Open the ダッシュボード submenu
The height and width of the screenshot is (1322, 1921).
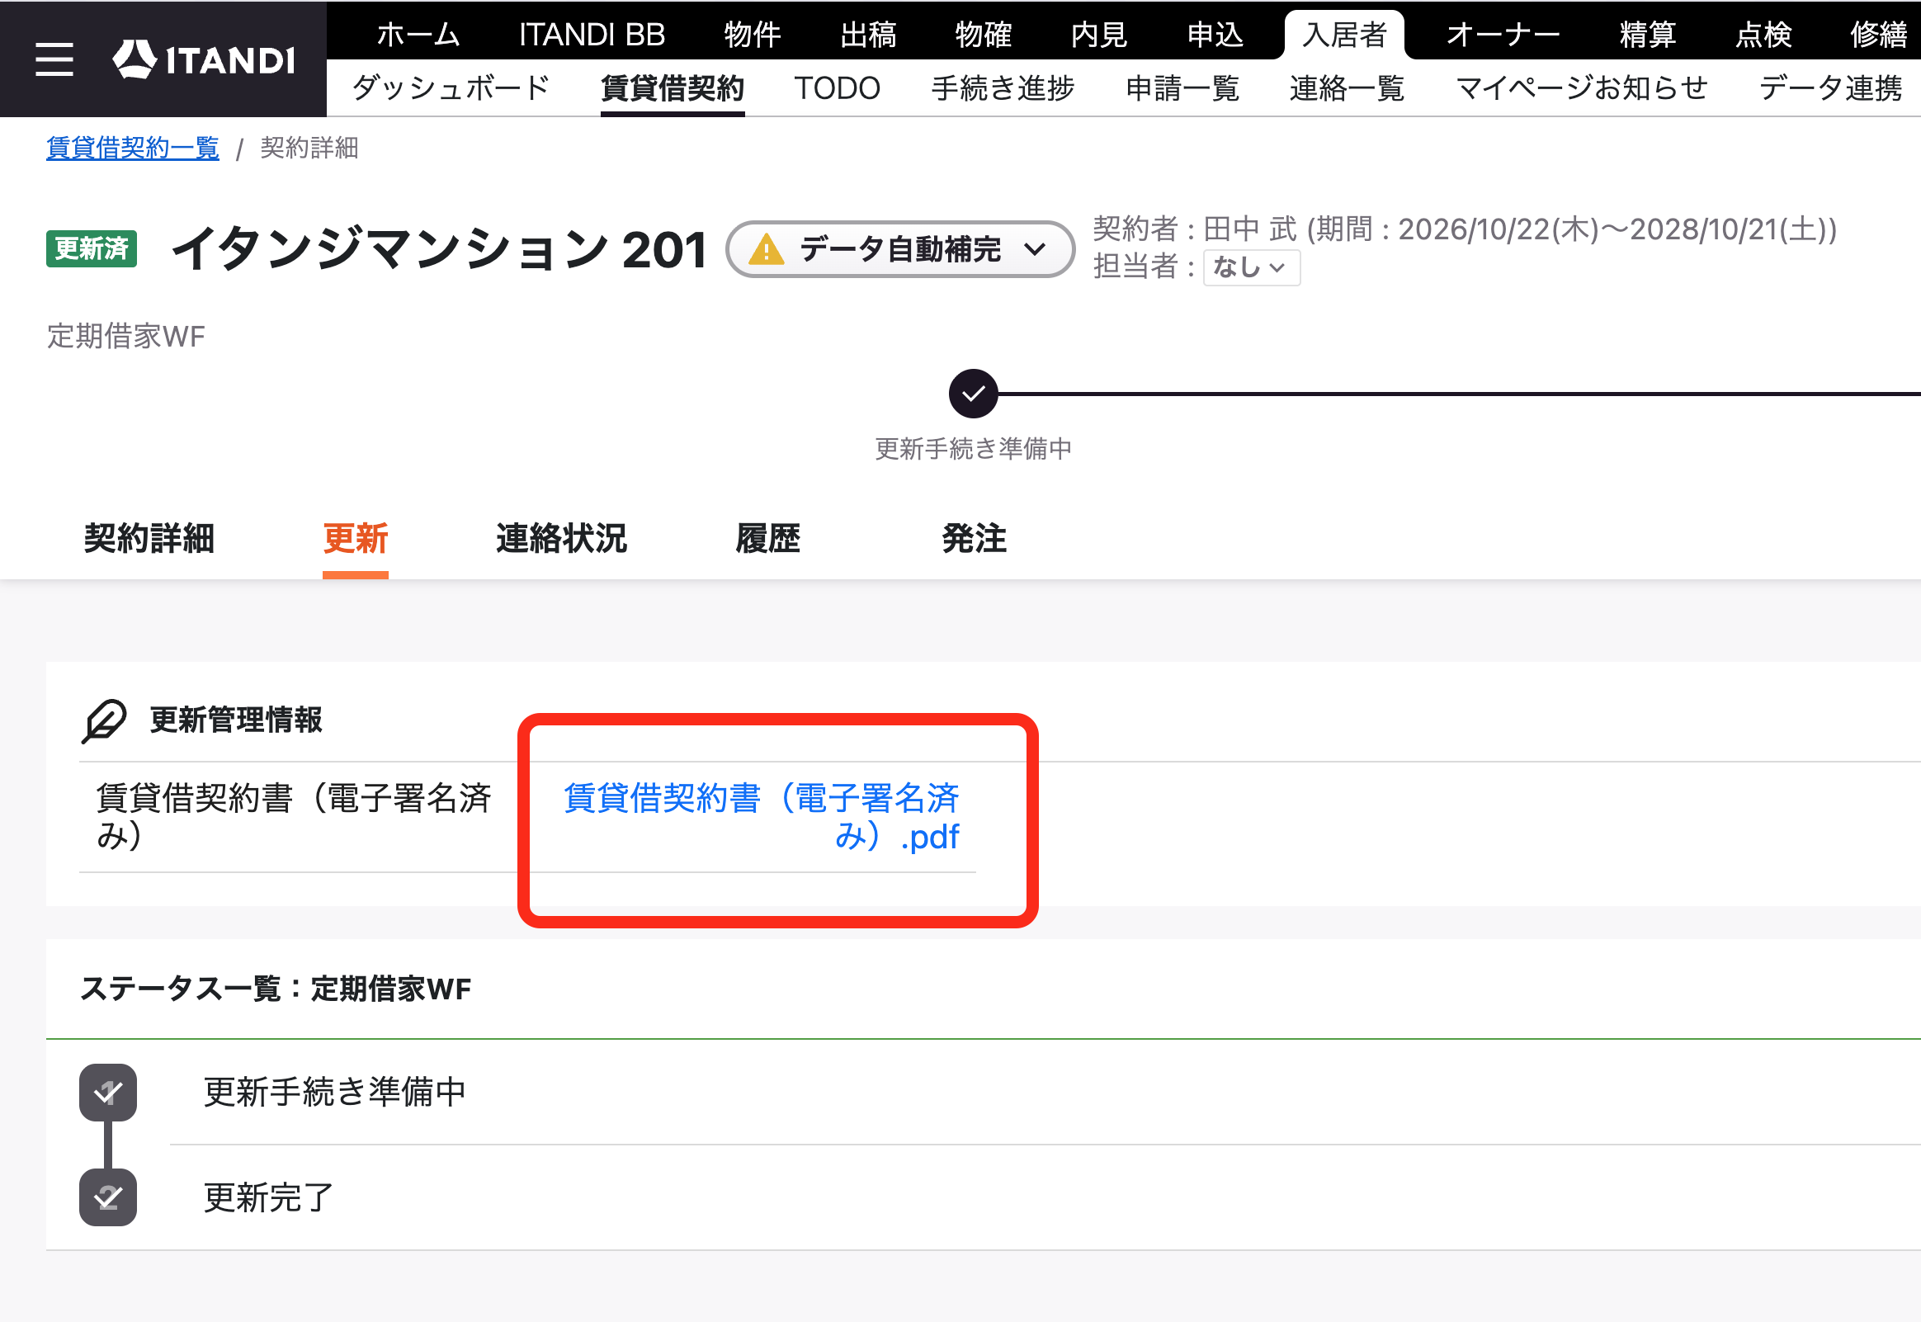[x=451, y=87]
